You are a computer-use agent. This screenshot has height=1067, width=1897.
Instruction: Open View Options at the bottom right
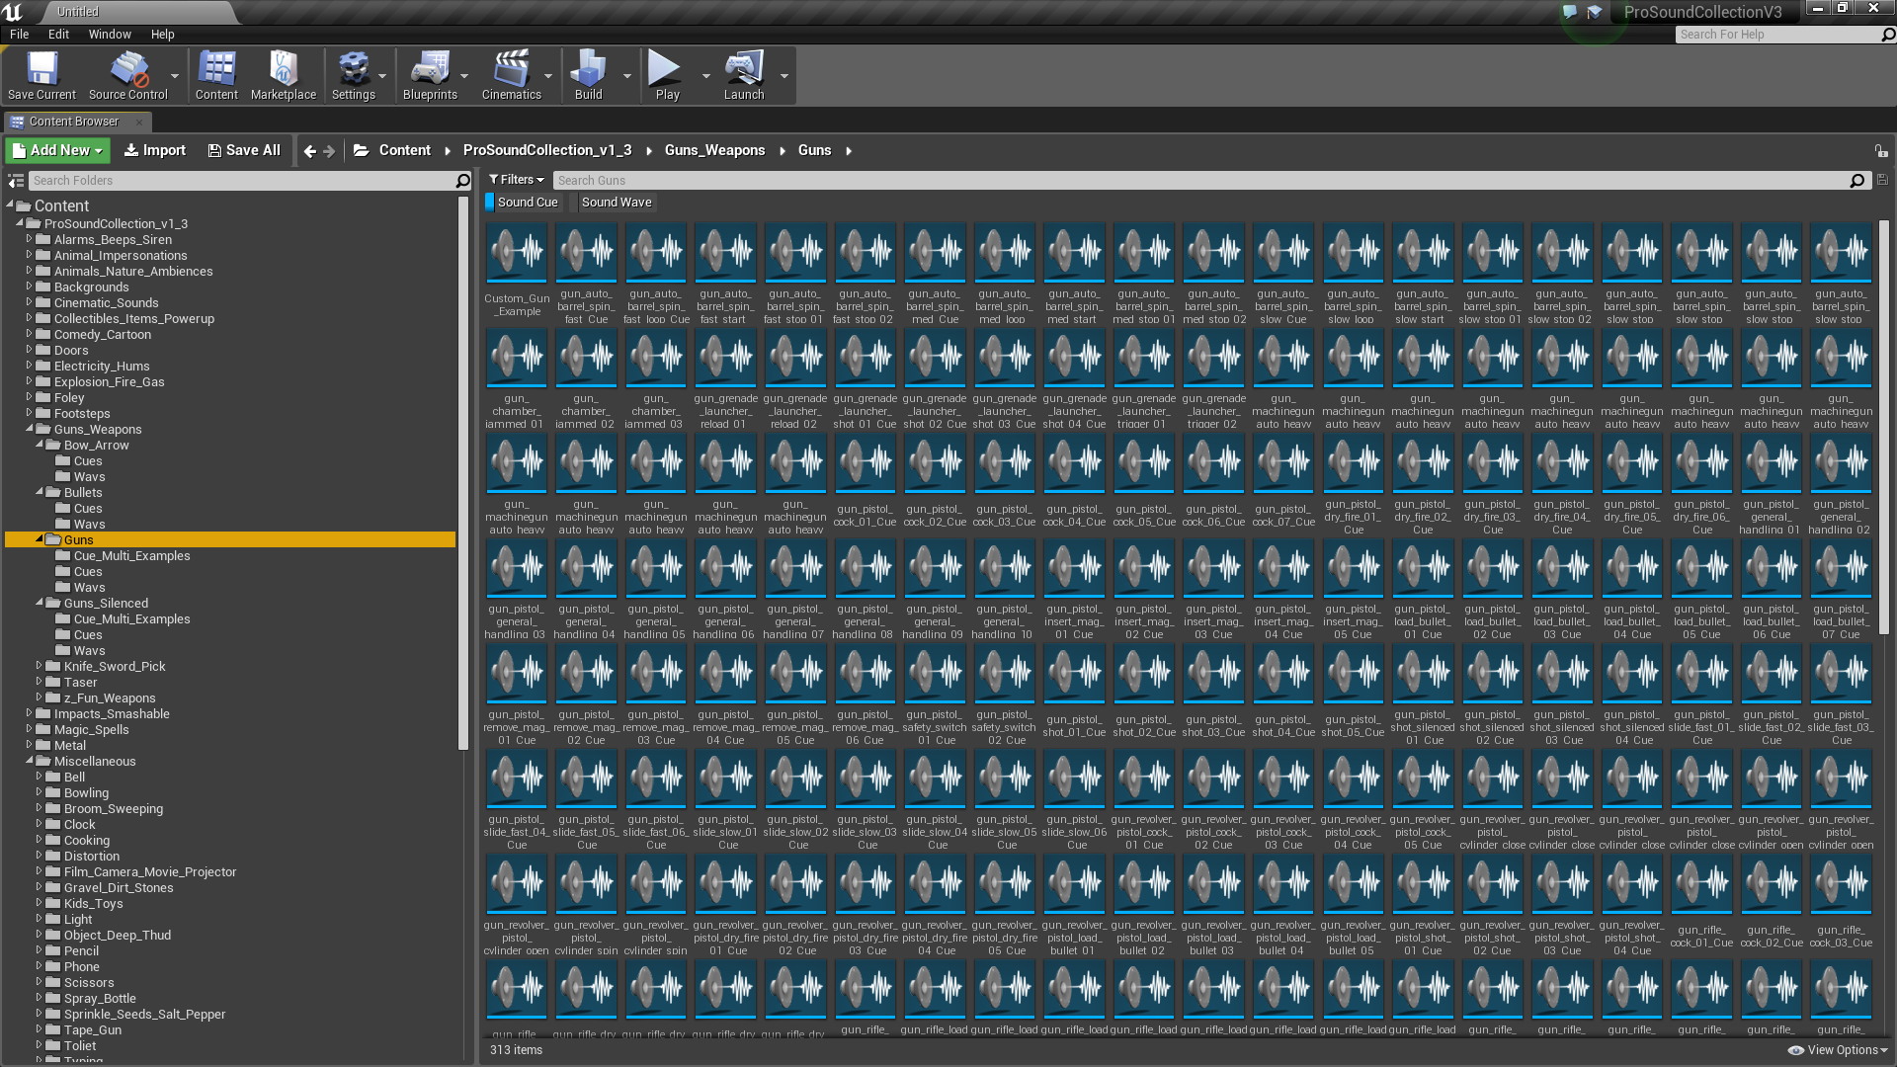click(1836, 1049)
